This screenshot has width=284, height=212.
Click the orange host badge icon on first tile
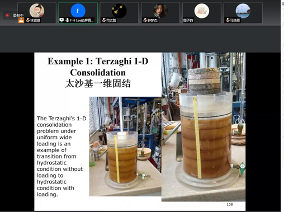(x=21, y=20)
